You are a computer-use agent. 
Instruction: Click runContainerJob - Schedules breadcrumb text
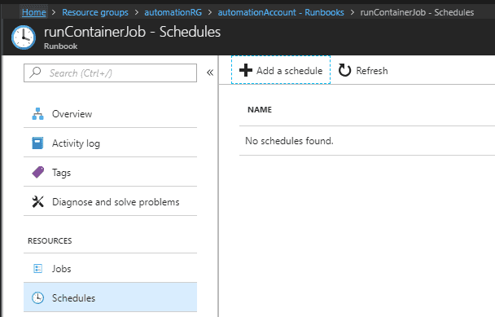tap(417, 12)
